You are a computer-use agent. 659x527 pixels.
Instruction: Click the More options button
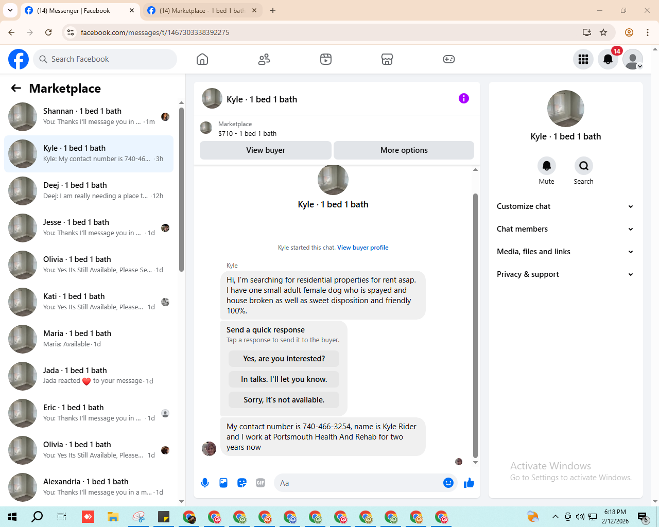[x=404, y=150]
